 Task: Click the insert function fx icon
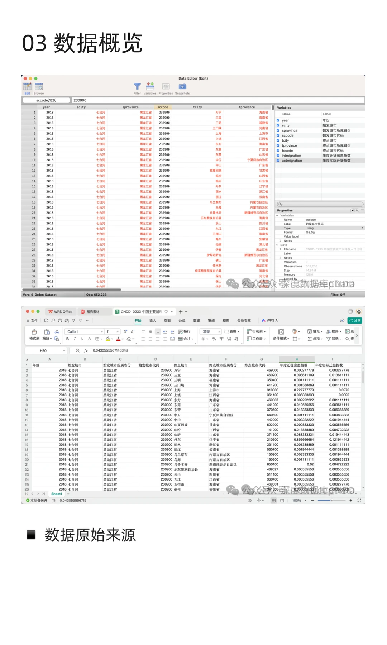[x=86, y=350]
